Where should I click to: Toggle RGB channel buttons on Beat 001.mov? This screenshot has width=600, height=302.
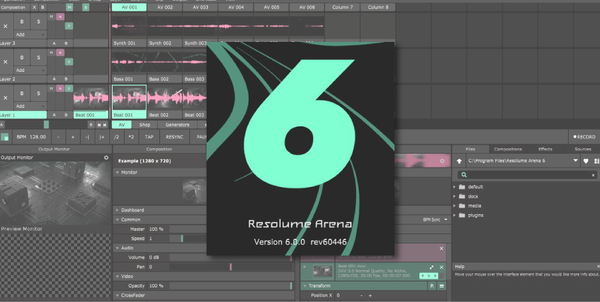pyautogui.click(x=429, y=275)
